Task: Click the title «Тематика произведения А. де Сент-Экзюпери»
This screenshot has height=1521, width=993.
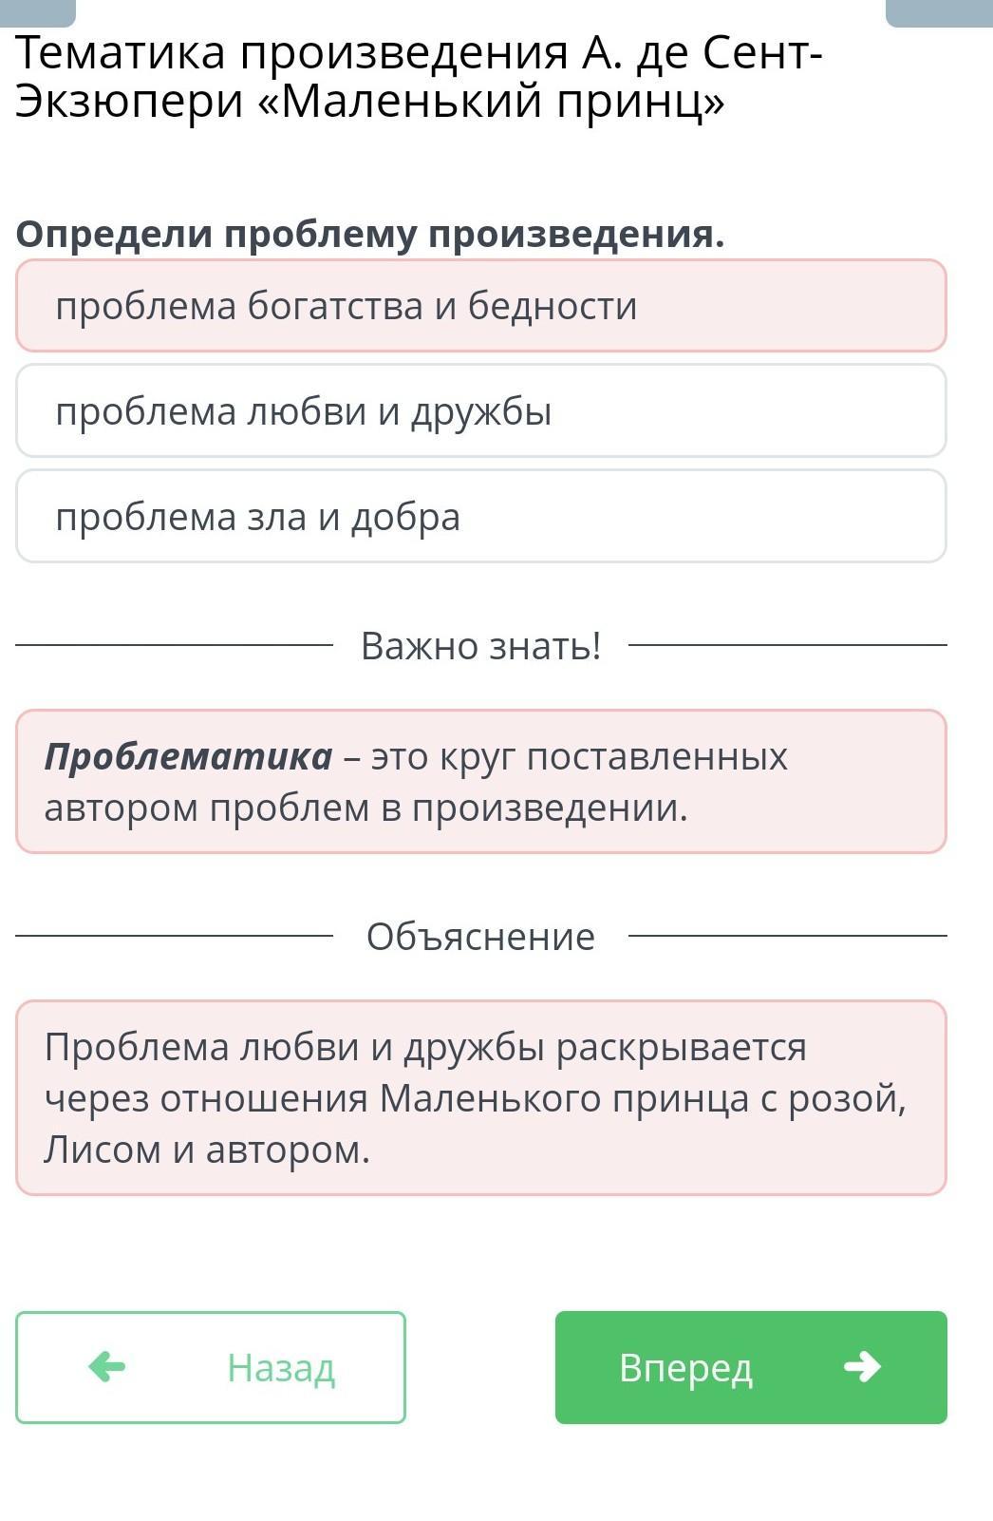Action: (419, 77)
